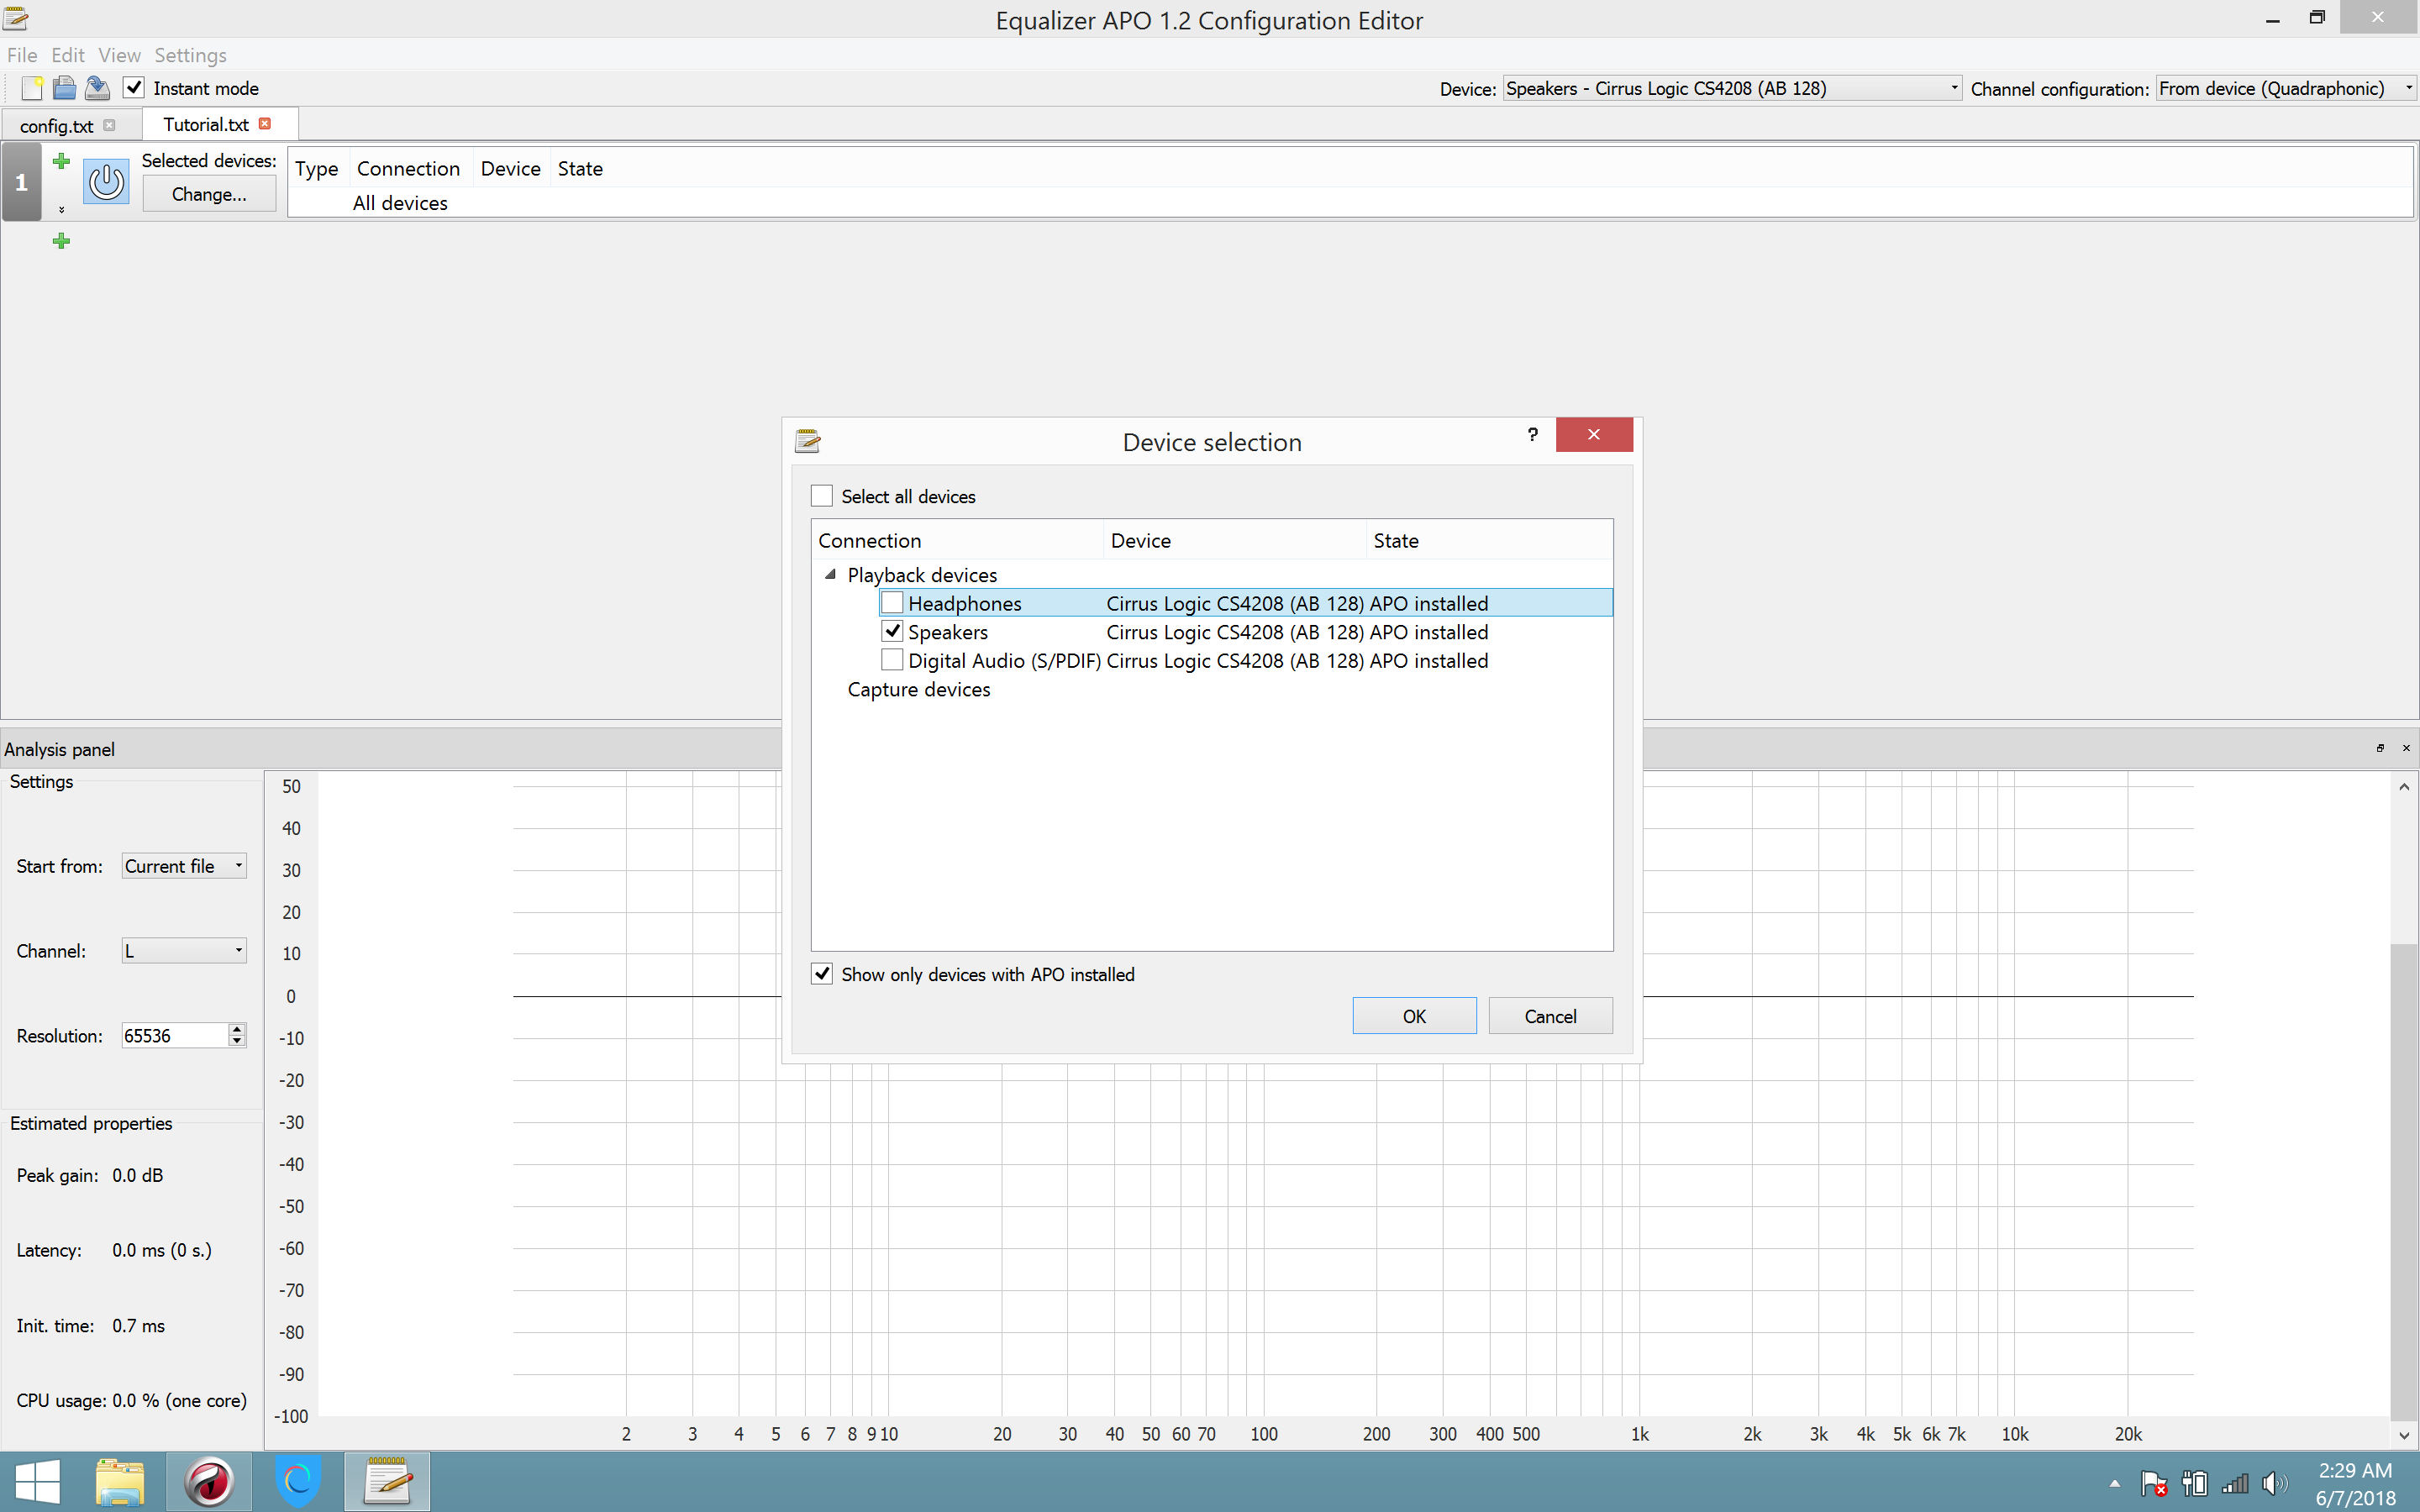Viewport: 2420px width, 1512px height.
Task: Switch to the config.txt tab
Action: pyautogui.click(x=57, y=126)
